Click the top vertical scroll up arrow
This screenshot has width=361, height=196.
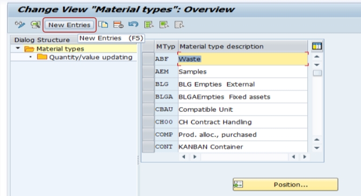tap(317, 56)
